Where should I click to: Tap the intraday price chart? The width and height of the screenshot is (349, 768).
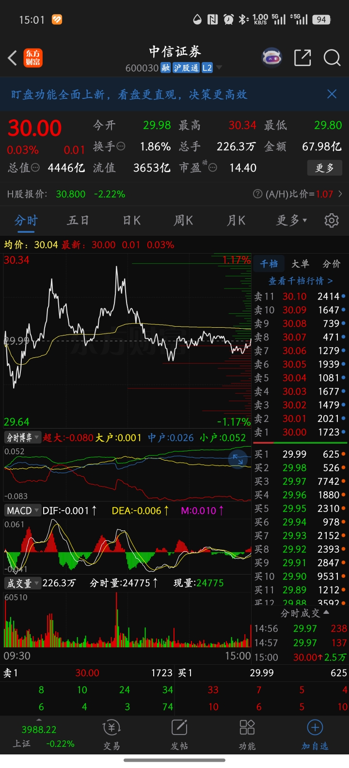pos(127,340)
